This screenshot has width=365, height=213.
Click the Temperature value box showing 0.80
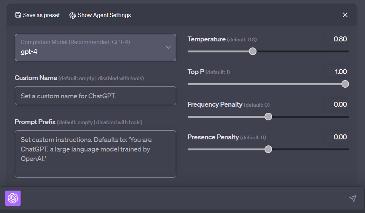coord(338,39)
